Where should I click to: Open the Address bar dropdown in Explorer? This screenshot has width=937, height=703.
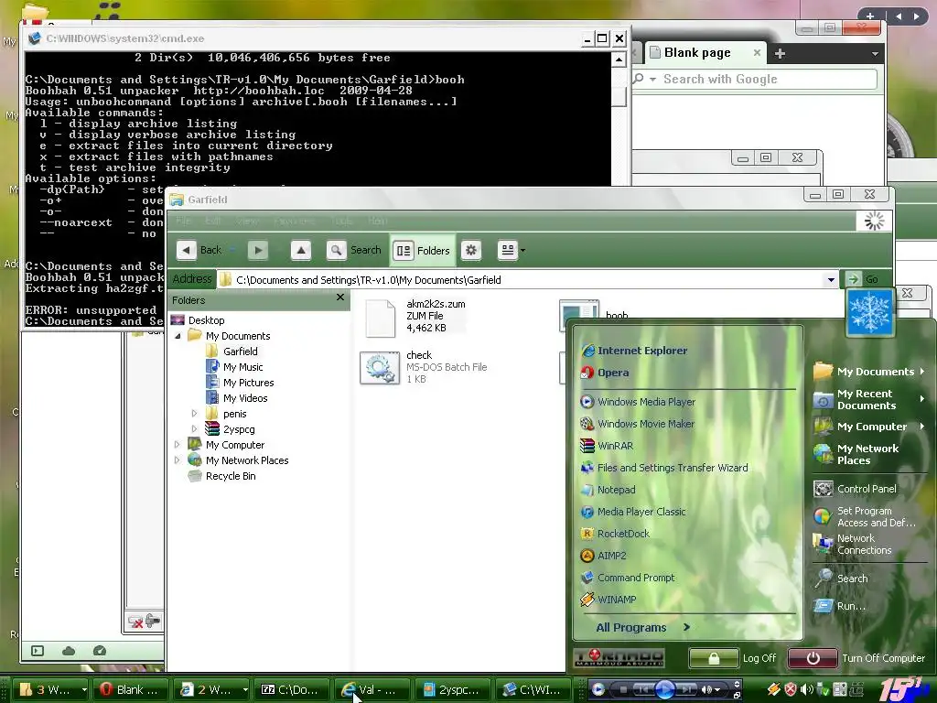(831, 279)
